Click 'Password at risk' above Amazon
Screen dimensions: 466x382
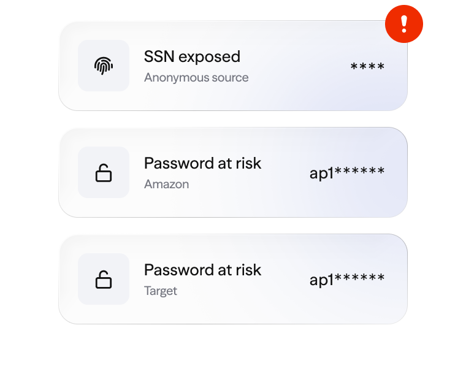[x=202, y=164]
